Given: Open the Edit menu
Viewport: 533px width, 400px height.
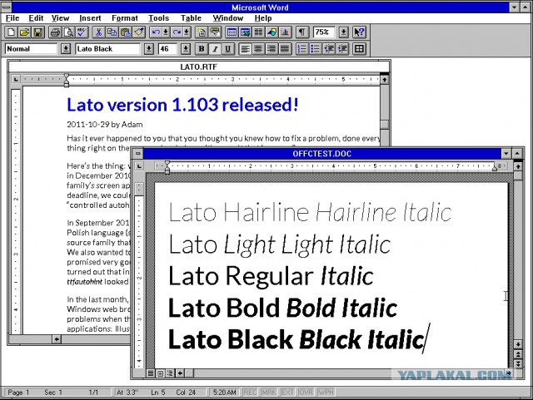Looking at the screenshot, I should [36, 18].
